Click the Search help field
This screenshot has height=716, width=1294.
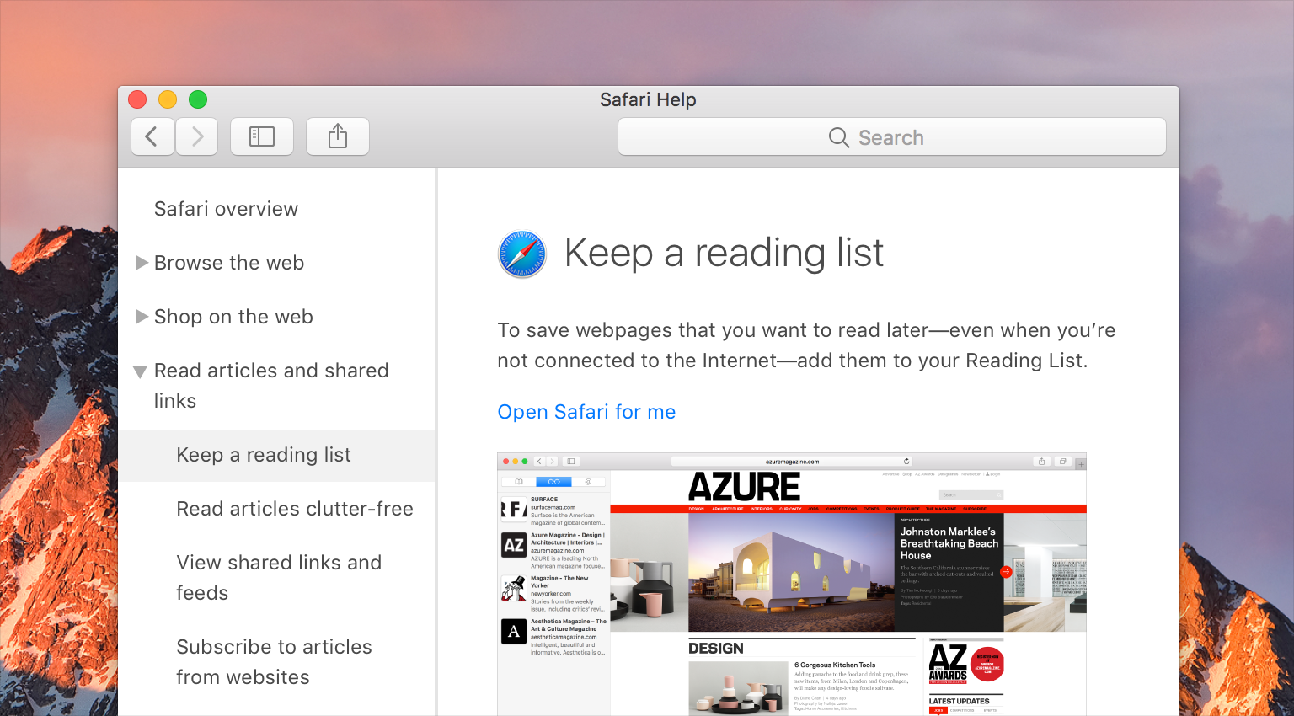[892, 136]
